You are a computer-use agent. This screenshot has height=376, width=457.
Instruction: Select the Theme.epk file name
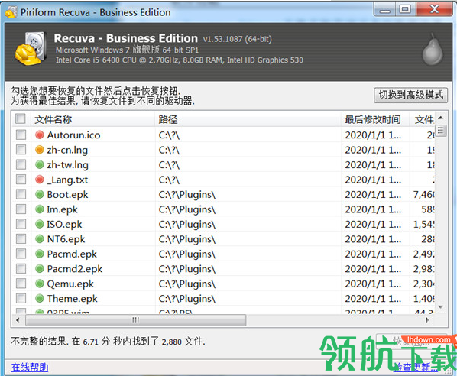tap(73, 299)
